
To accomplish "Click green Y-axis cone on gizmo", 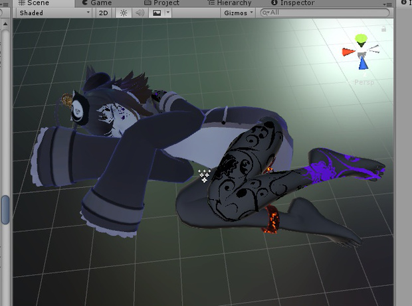I will point(361,39).
